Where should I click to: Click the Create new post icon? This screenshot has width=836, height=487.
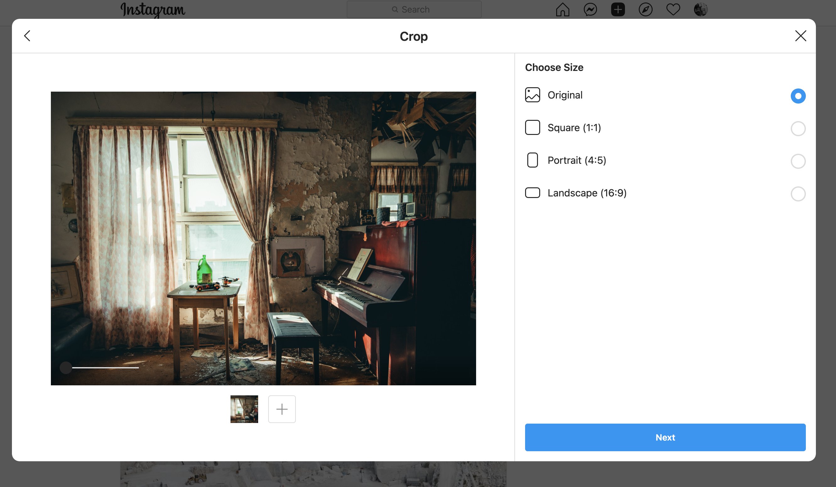(x=617, y=10)
